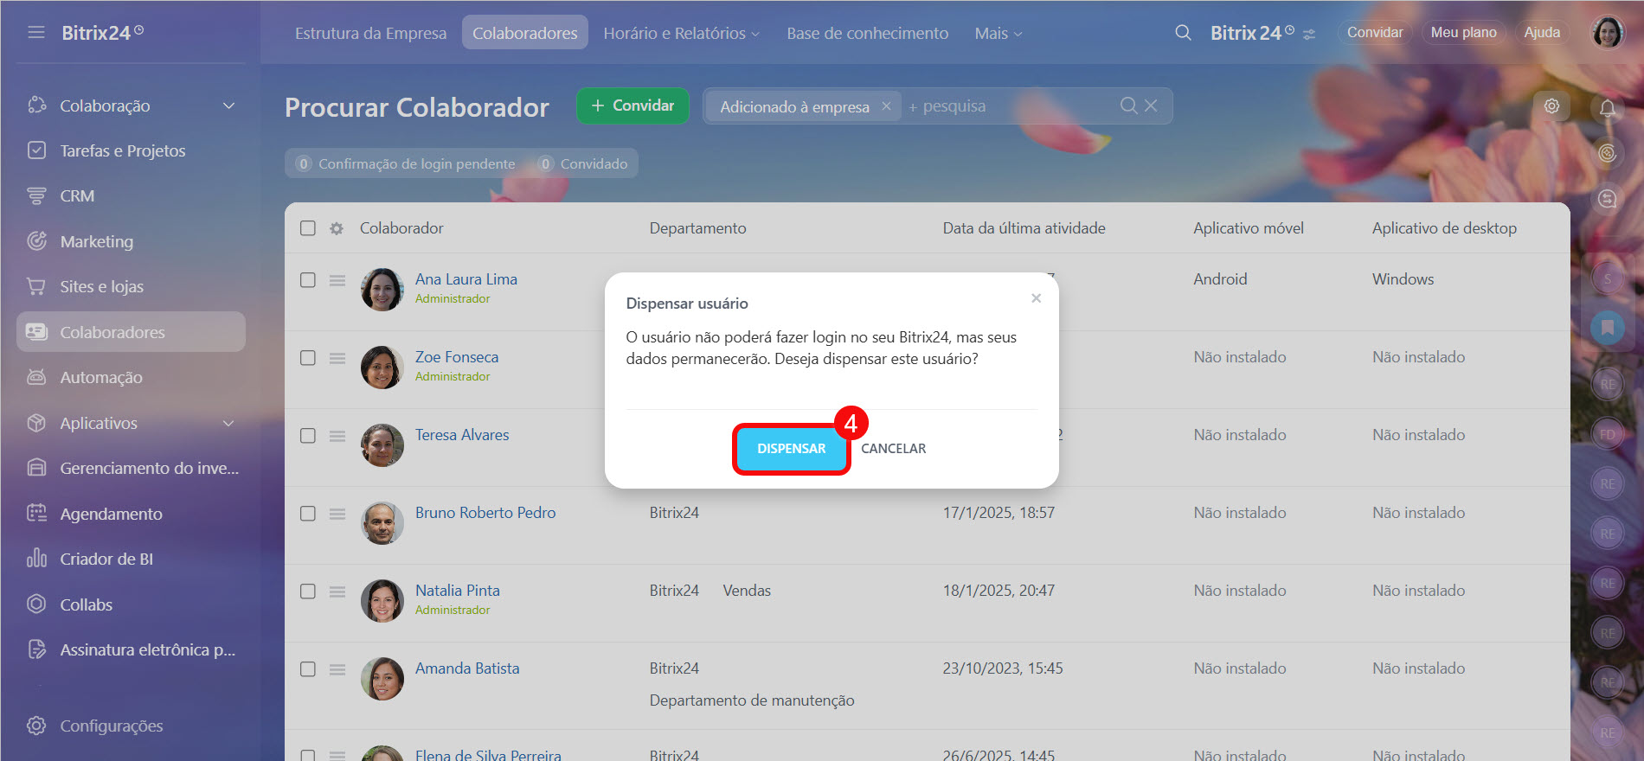Filter by Confirmação de login pendente

(405, 163)
